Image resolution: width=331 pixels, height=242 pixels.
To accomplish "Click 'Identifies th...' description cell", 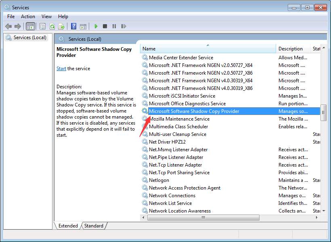I will [293, 203].
